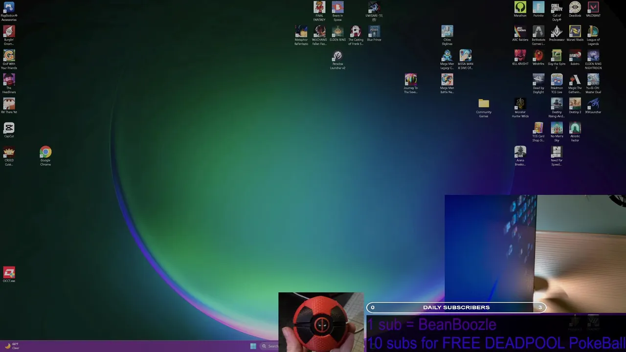Viewport: 626px width, 352px height.
Task: Select Destiny Rising Android icon
Action: [557, 108]
